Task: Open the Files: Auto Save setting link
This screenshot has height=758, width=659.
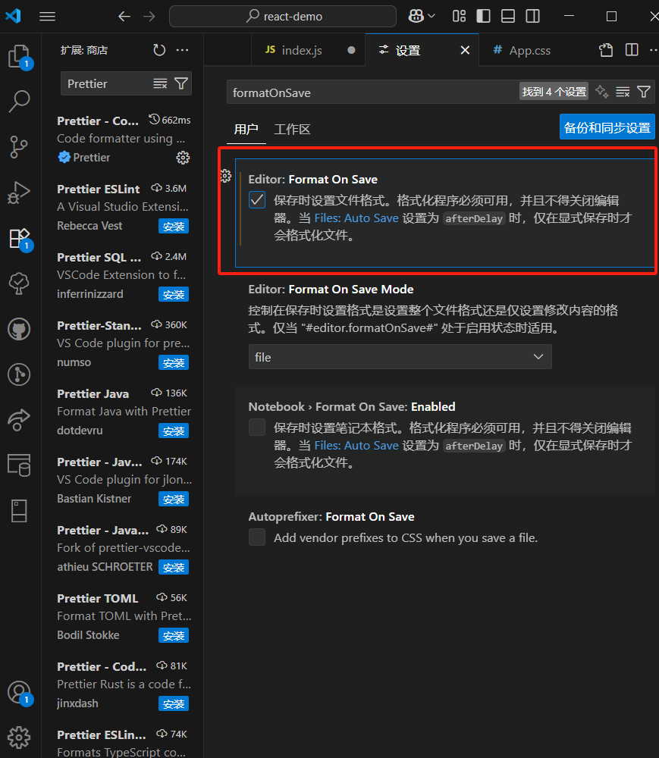Action: coord(356,218)
